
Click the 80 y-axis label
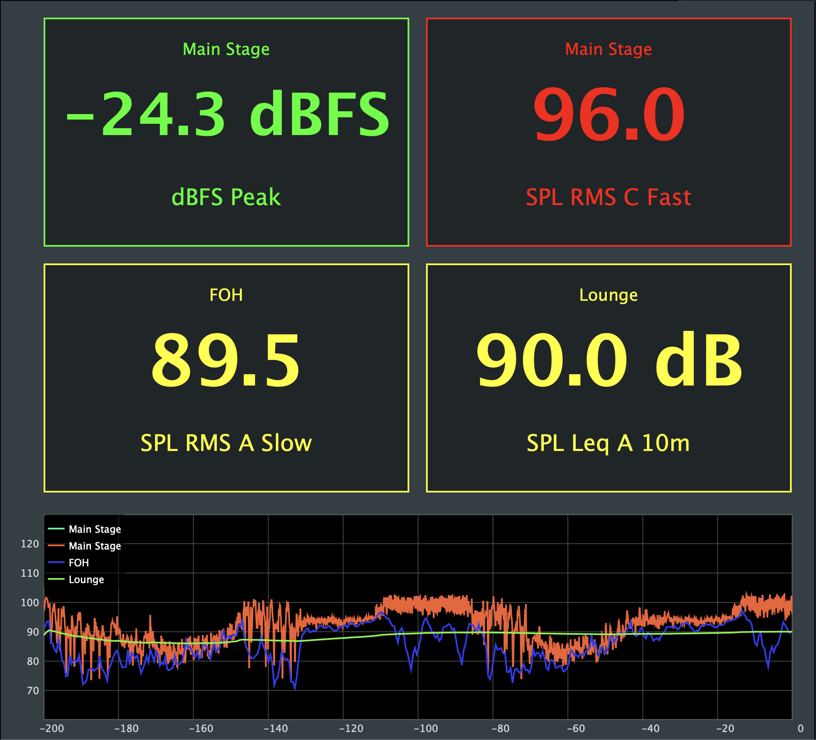pos(33,662)
